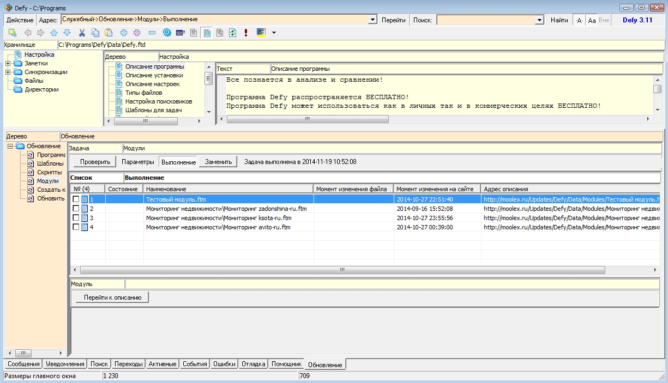This screenshot has width=668, height=383.
Task: Open the Параметры task tab
Action: 138,162
